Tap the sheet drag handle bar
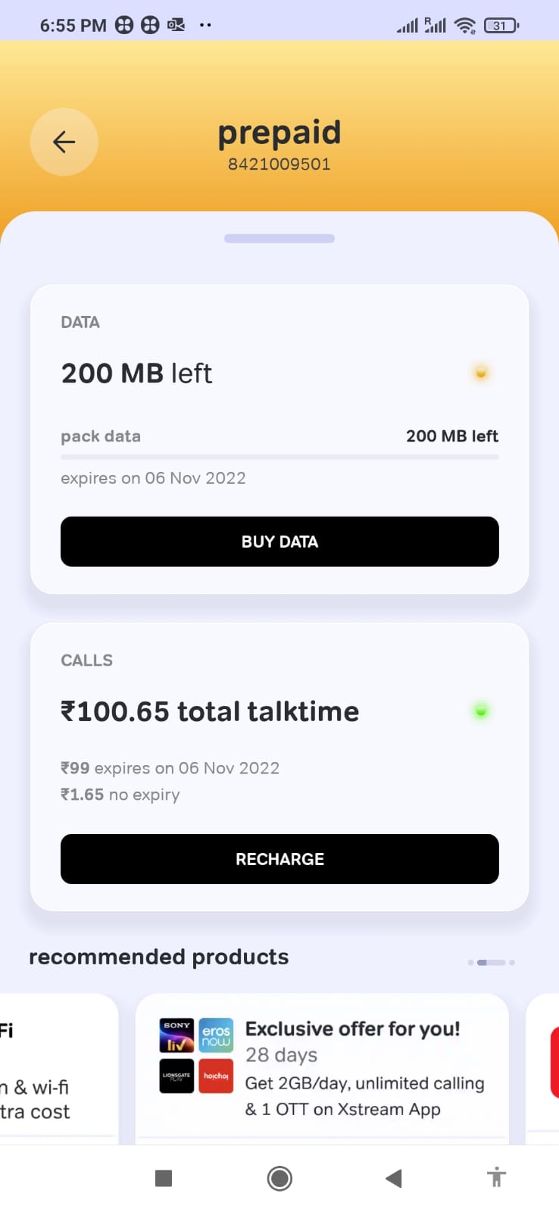The width and height of the screenshot is (559, 1212). pyautogui.click(x=279, y=239)
